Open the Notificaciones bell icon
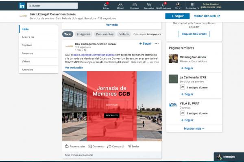 [163, 4]
